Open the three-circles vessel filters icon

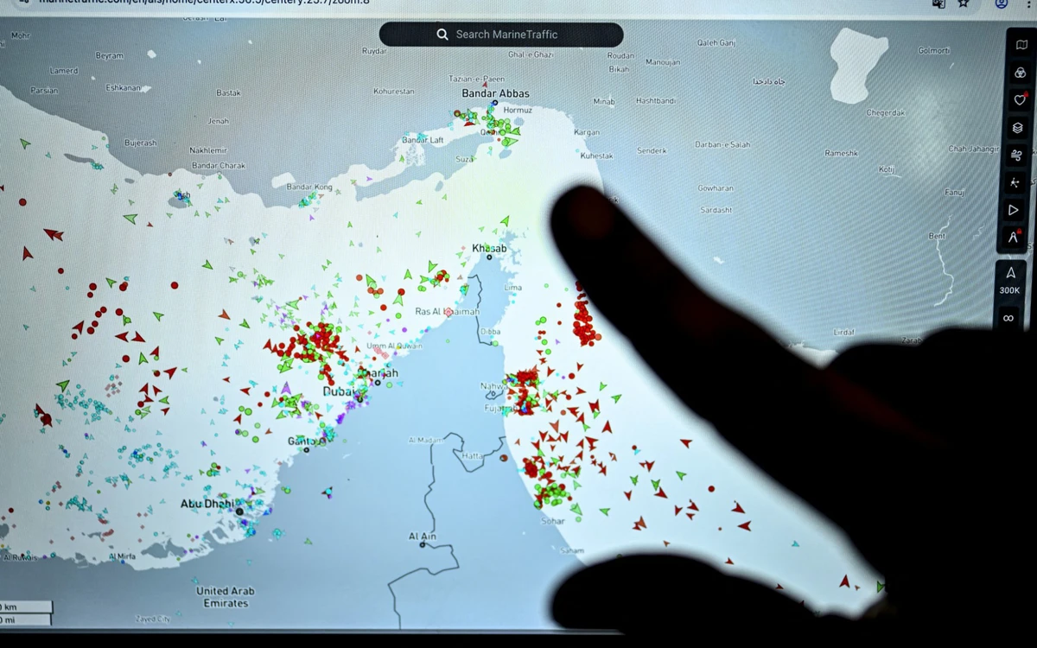point(1020,73)
